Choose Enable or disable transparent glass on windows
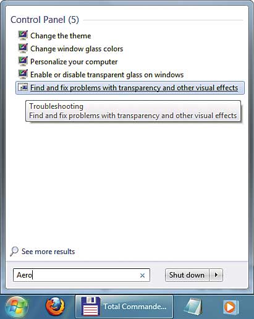 (107, 75)
